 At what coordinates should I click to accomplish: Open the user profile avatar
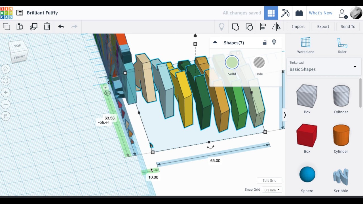click(356, 13)
